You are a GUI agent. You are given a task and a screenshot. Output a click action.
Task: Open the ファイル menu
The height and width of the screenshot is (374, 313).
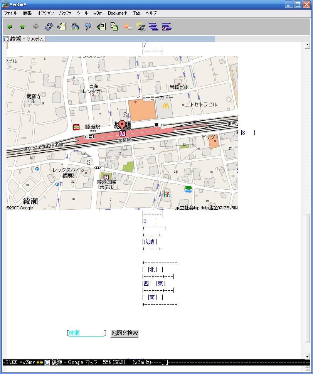(10, 13)
